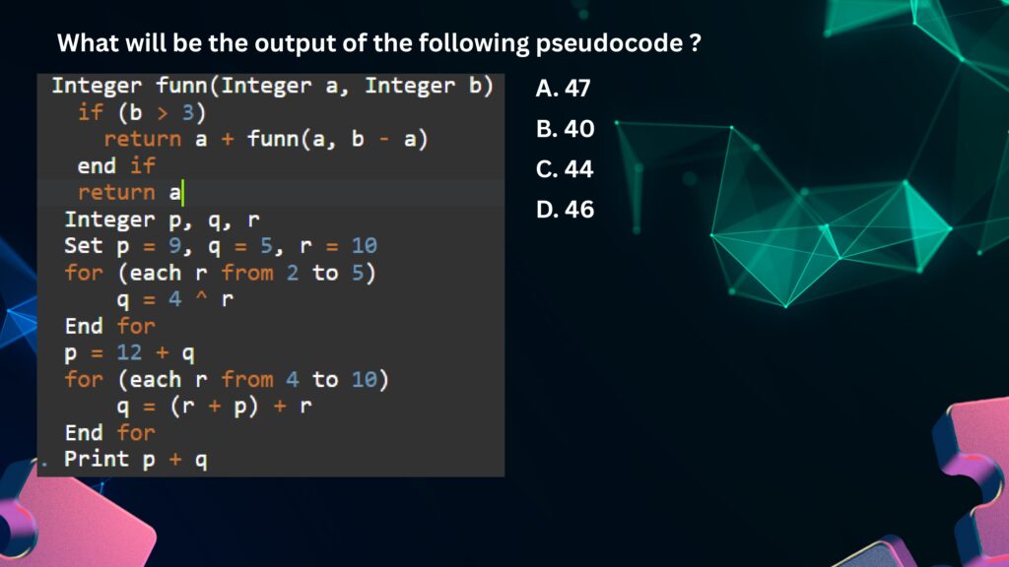Image resolution: width=1009 pixels, height=567 pixels.
Task: Select answer option D. 46
Action: [x=565, y=210]
